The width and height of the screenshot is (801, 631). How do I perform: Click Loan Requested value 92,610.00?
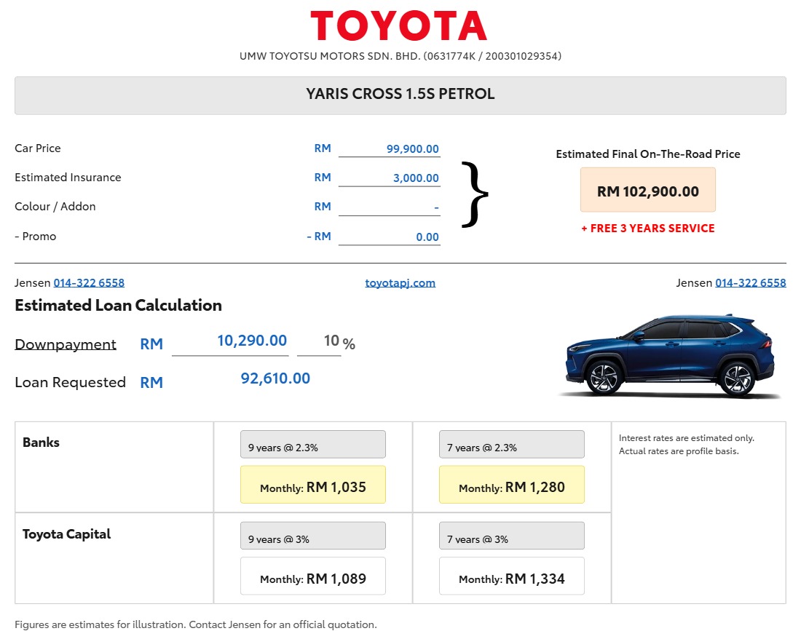click(275, 378)
